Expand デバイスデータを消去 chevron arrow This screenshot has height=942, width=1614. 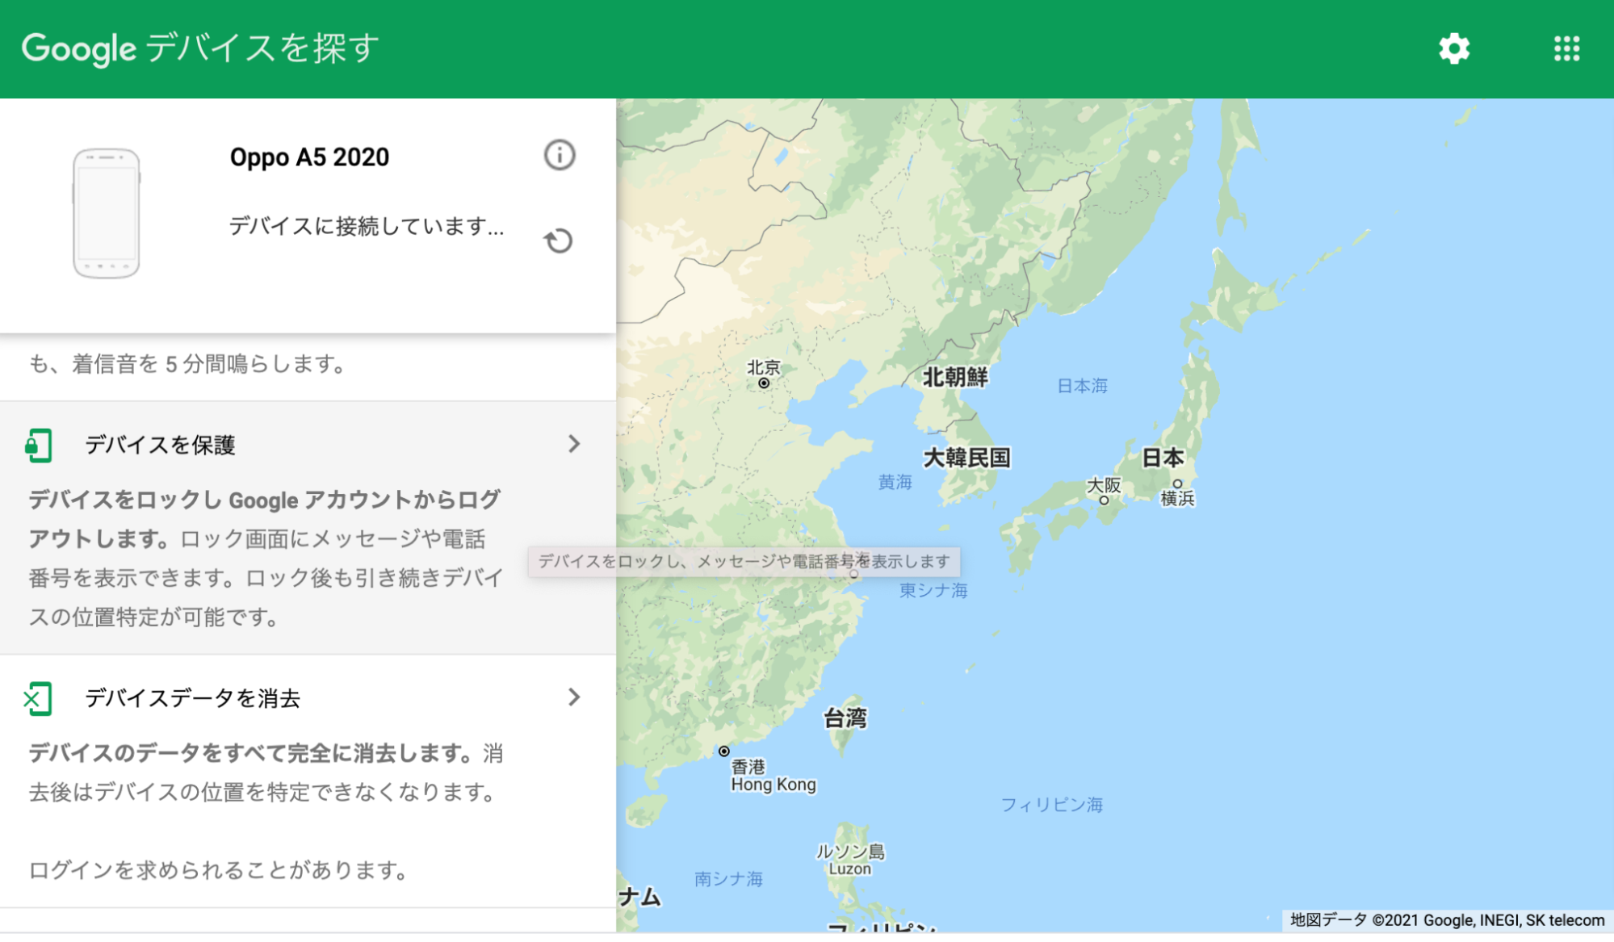[574, 697]
